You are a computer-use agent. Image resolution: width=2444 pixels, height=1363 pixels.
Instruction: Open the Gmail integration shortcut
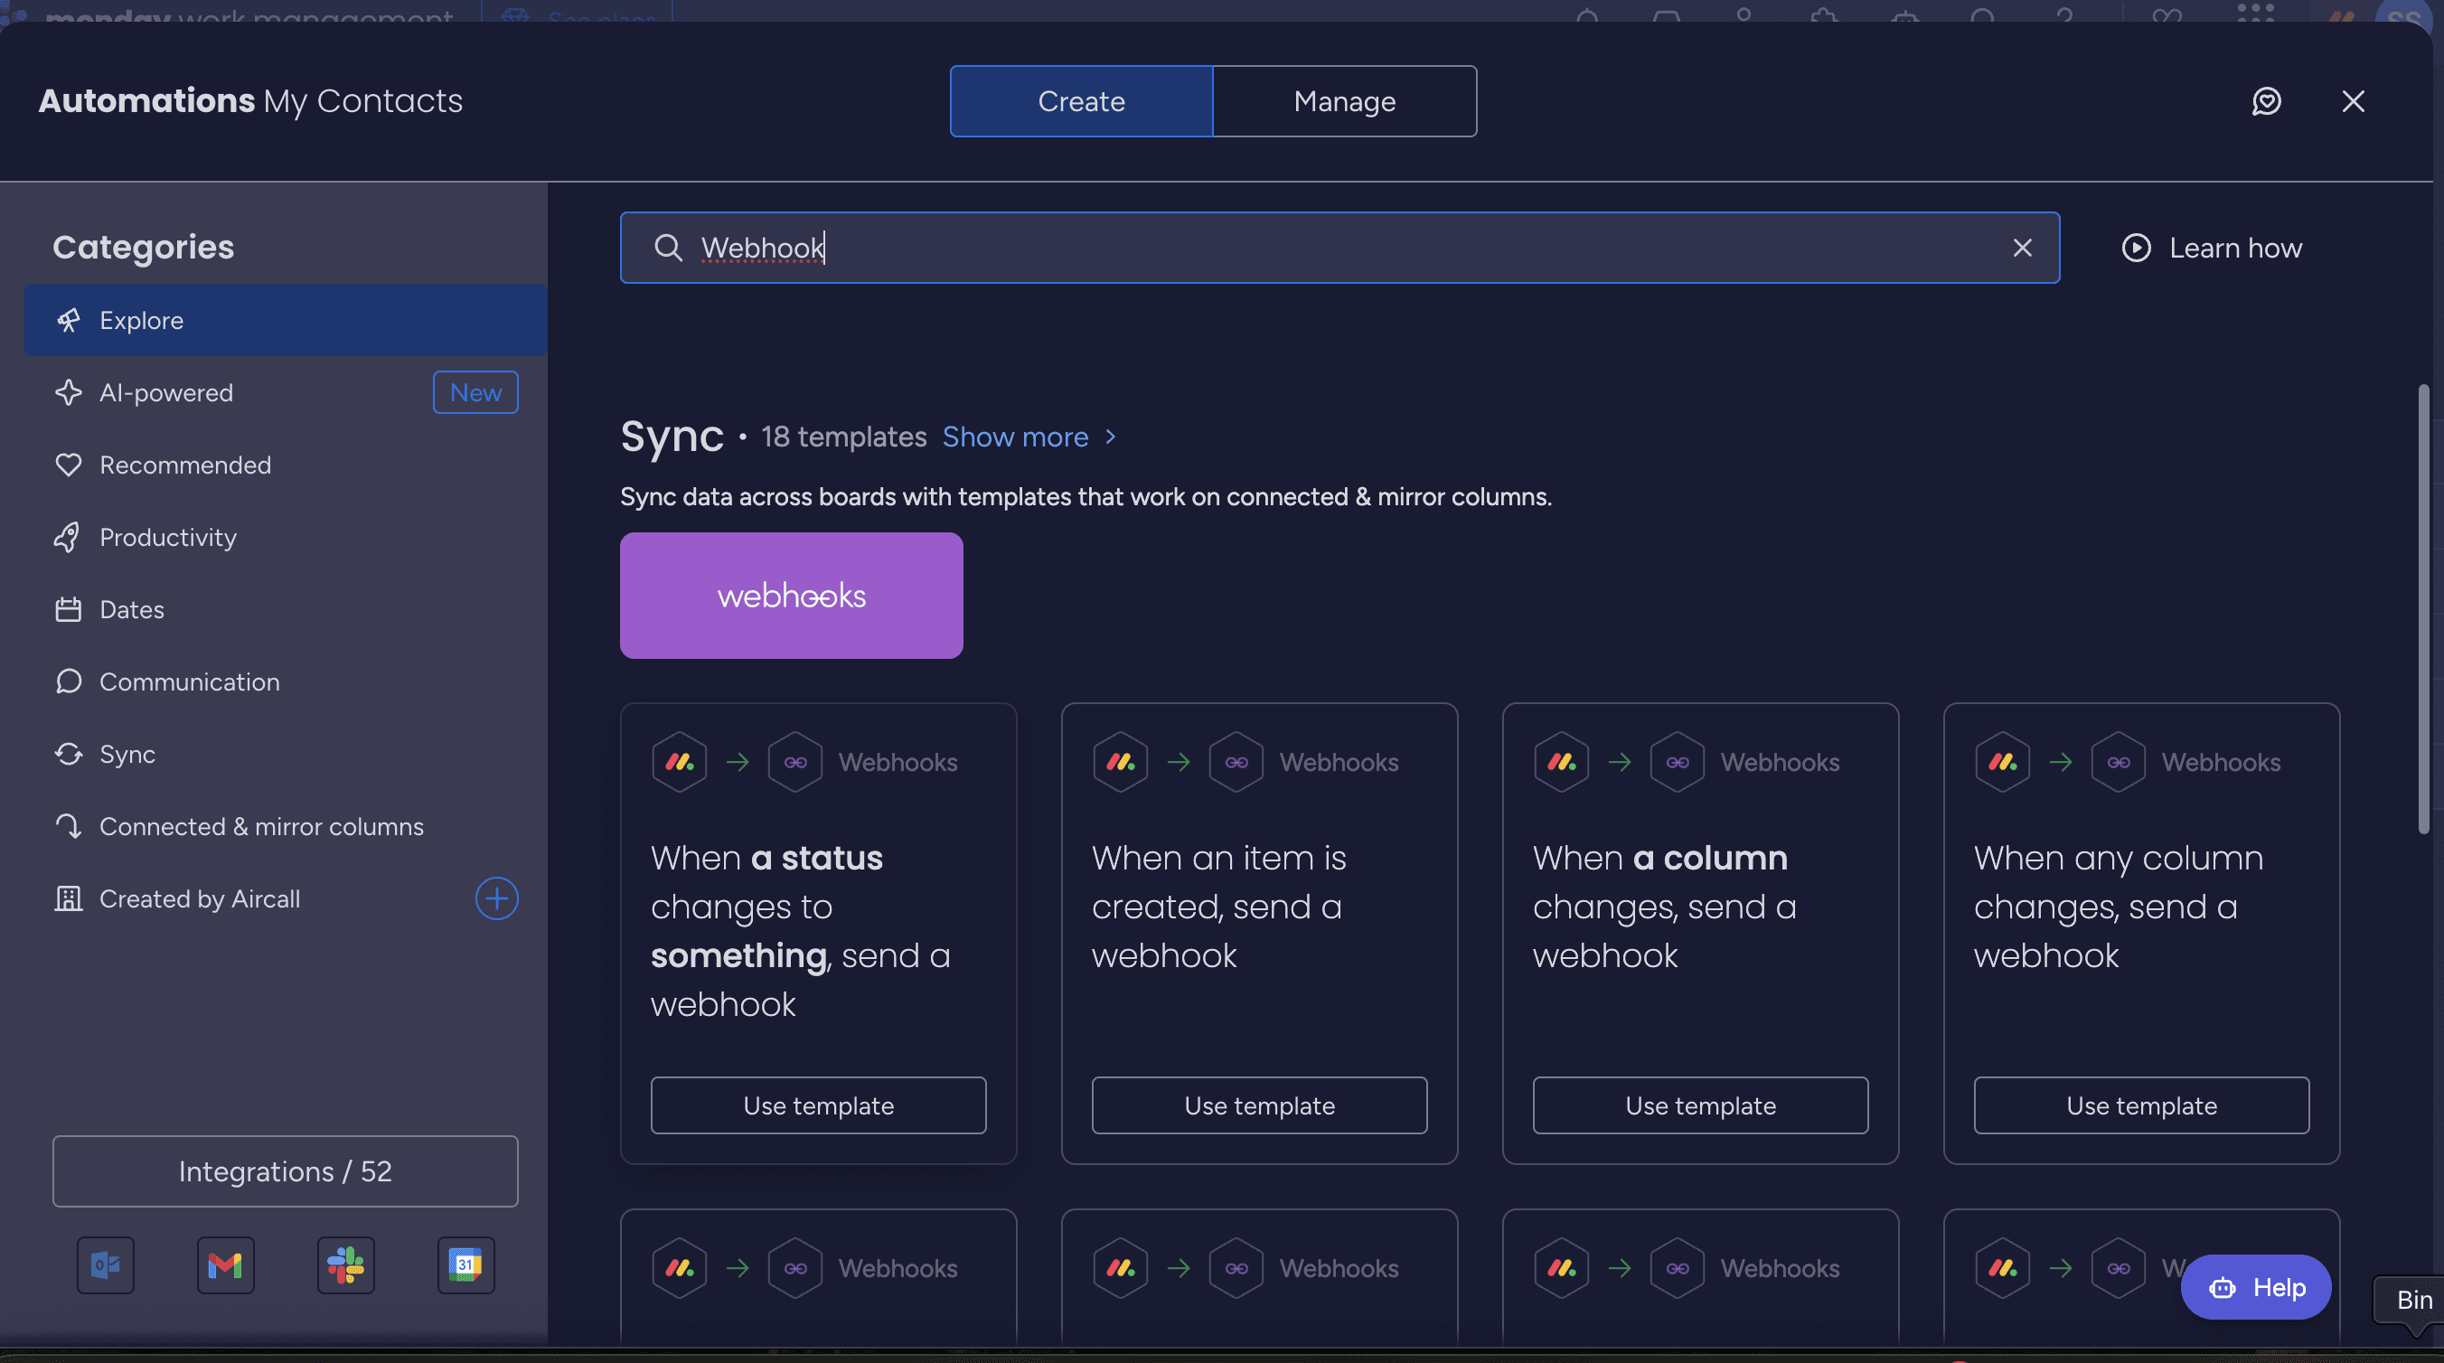(225, 1265)
